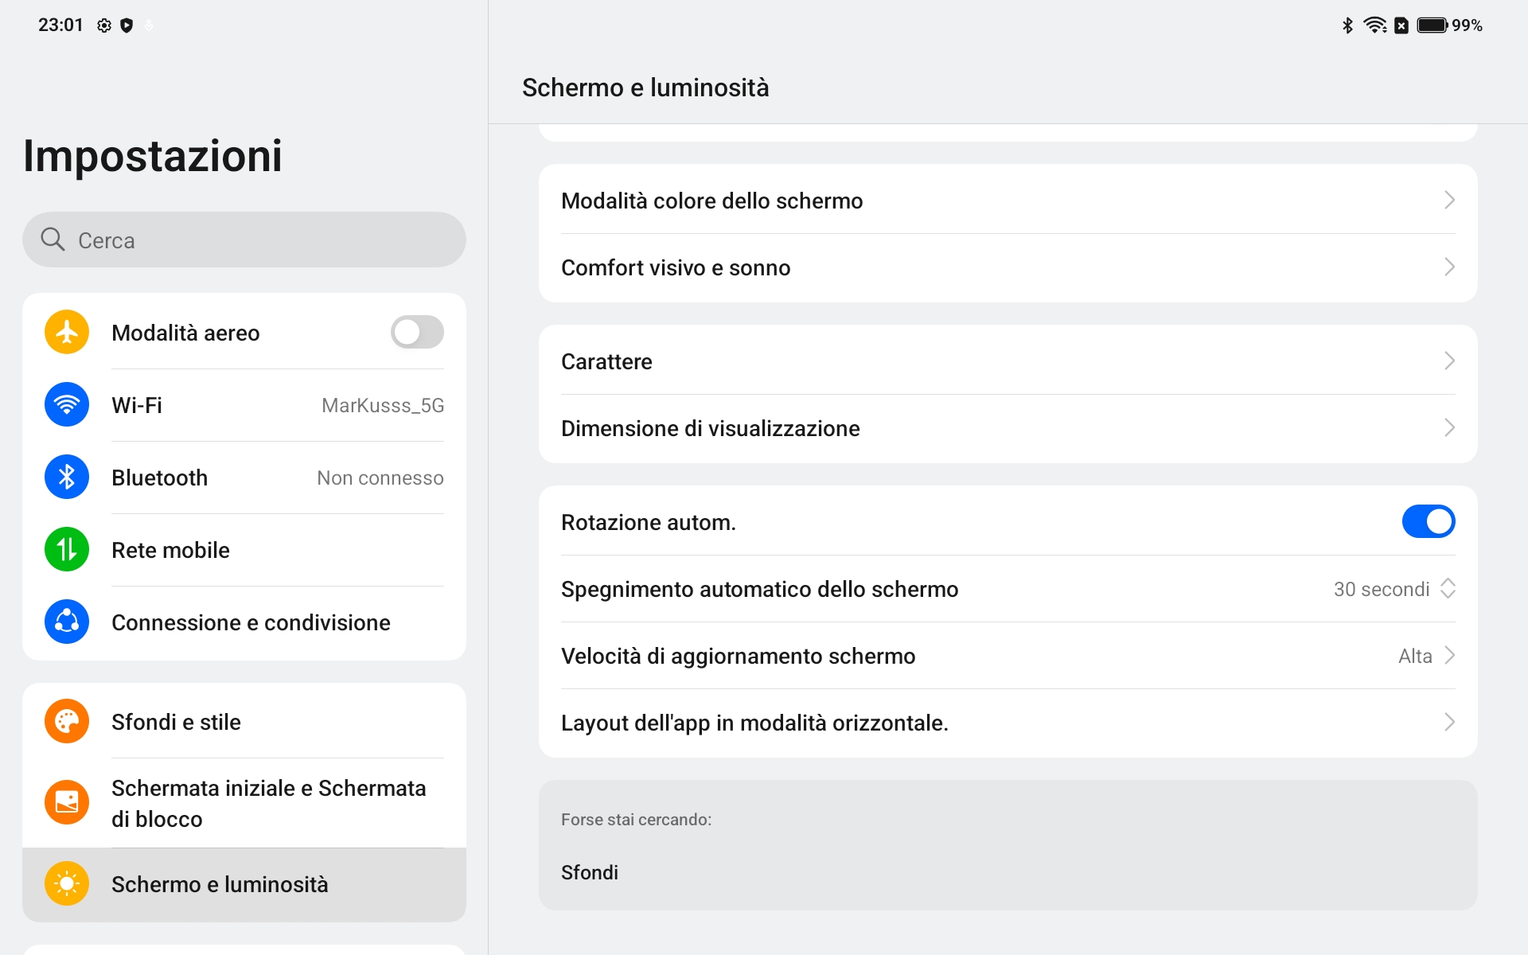This screenshot has height=955, width=1528.
Task: Tap the Schermata iniziale orange icon
Action: click(67, 802)
